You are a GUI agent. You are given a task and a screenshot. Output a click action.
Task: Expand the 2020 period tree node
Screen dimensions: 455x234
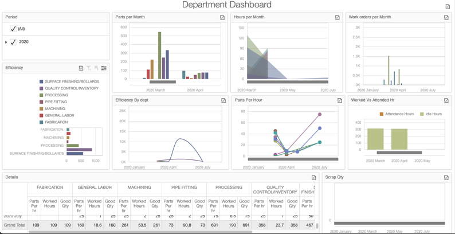(6, 42)
